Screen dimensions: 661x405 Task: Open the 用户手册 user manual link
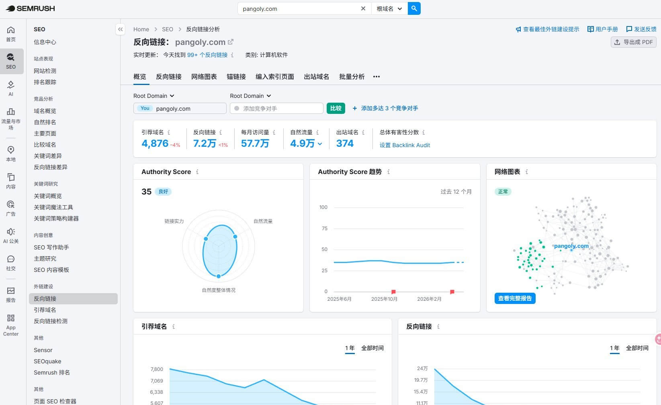coord(603,29)
